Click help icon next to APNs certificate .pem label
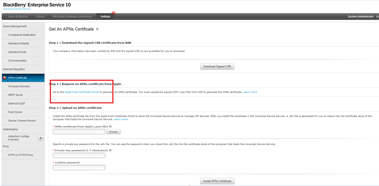Image resolution: width=379 pixels, height=186 pixels. coord(110,126)
